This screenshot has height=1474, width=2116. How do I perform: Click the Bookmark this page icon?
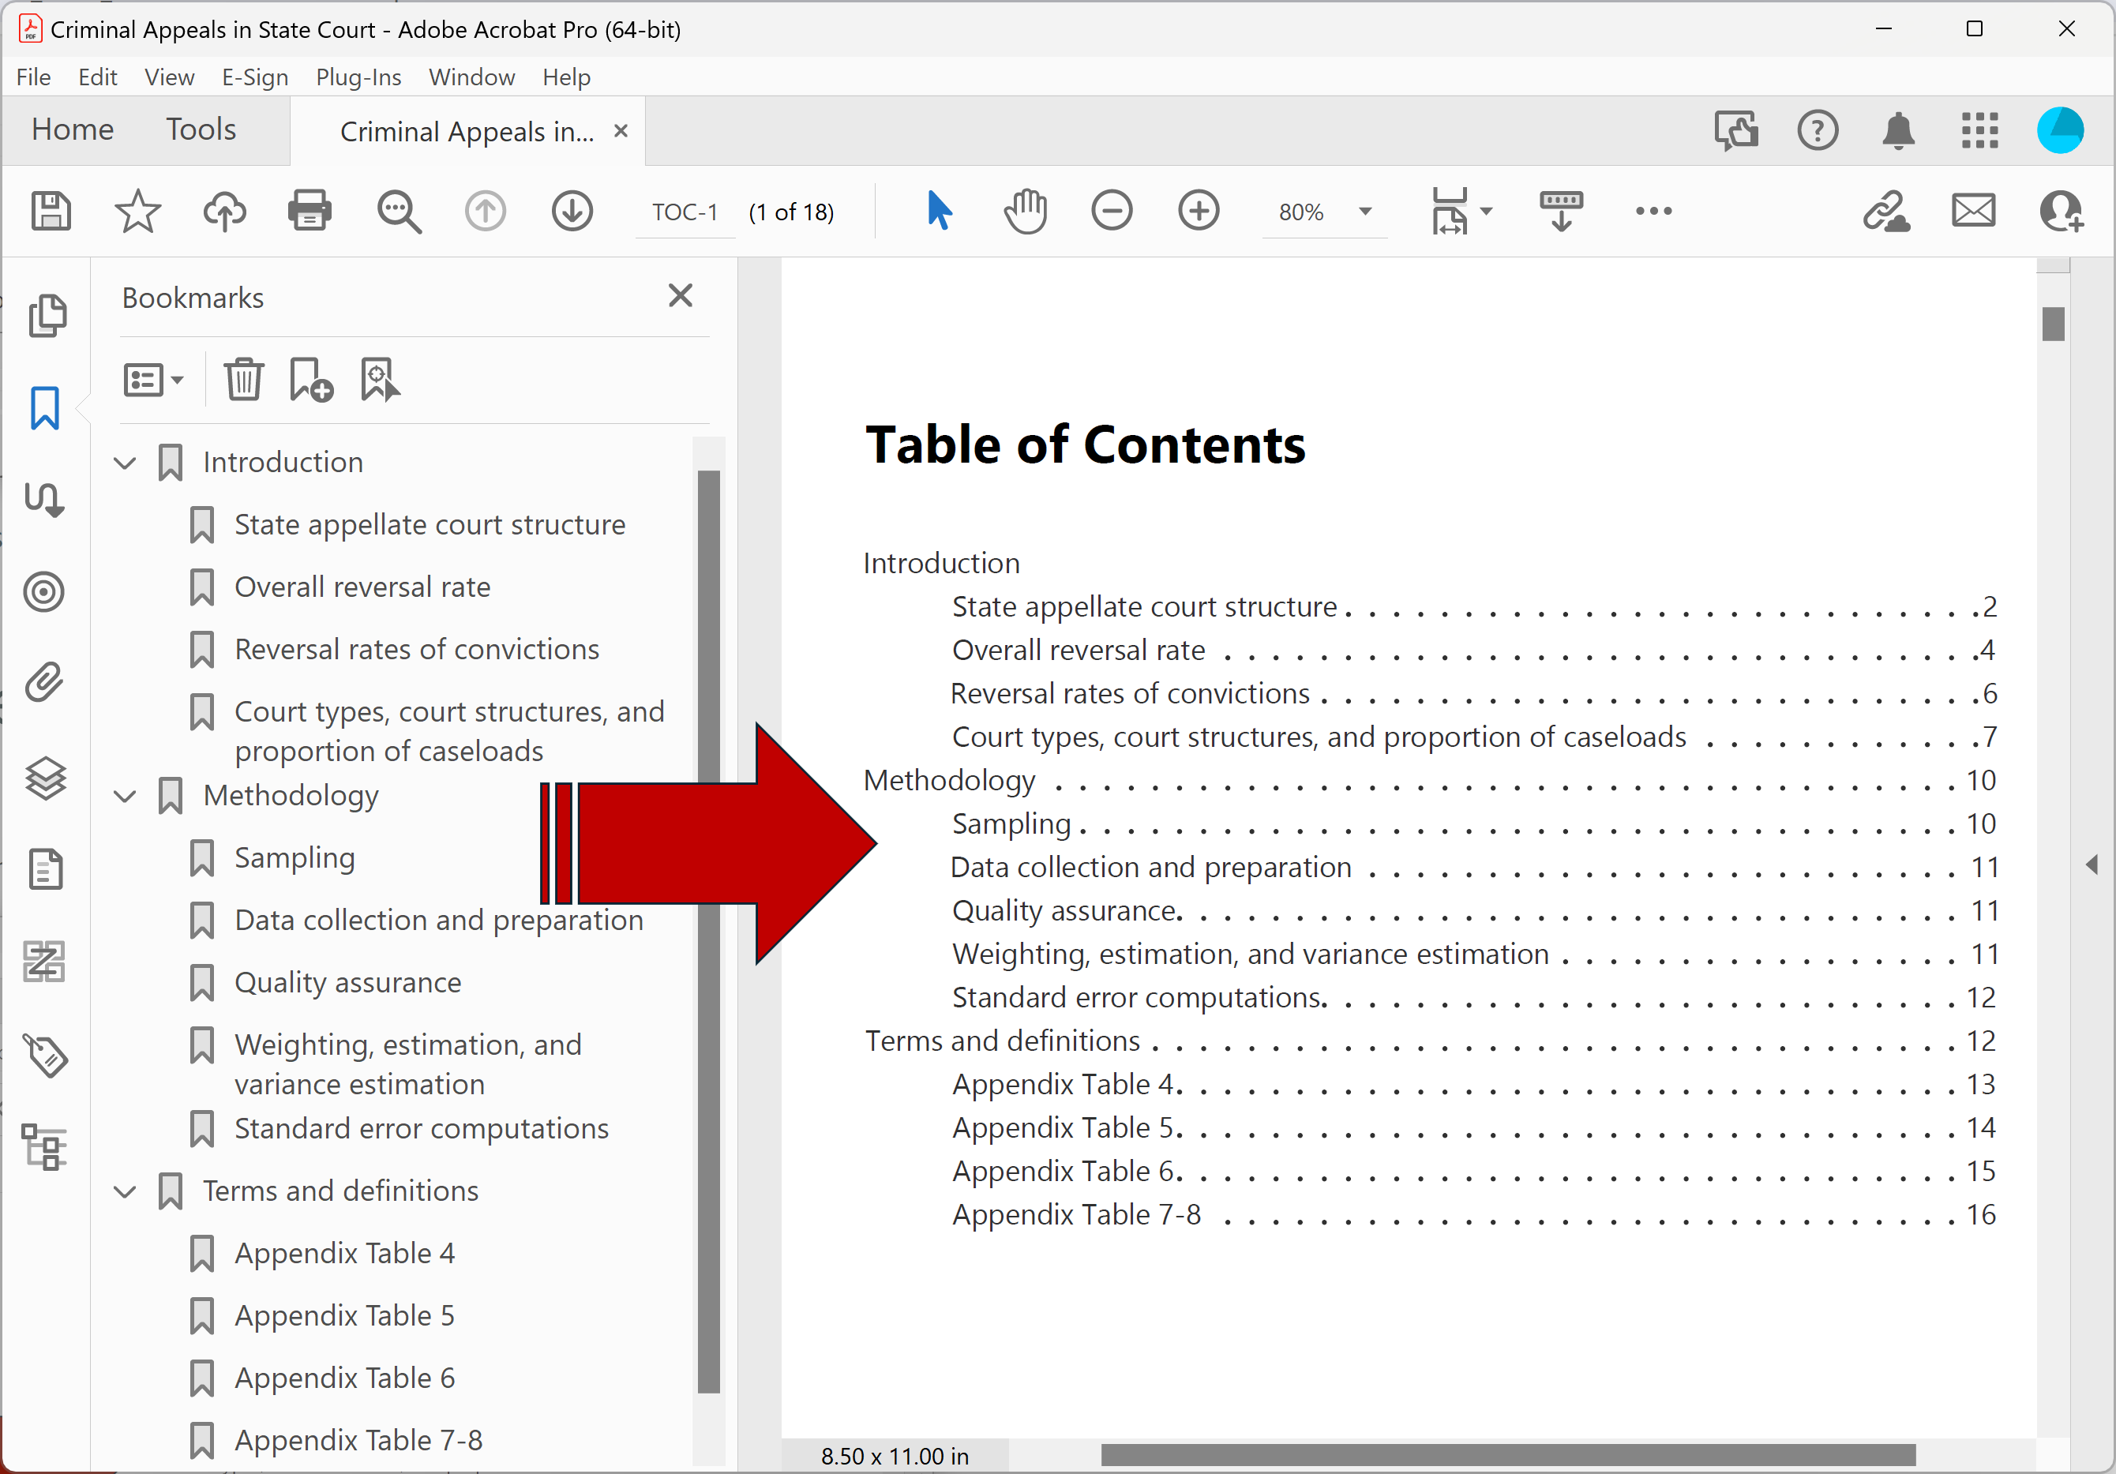pos(310,379)
